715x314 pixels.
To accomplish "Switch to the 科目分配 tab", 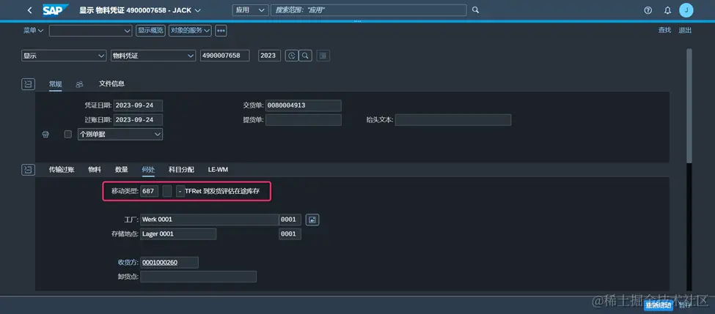I will point(181,170).
